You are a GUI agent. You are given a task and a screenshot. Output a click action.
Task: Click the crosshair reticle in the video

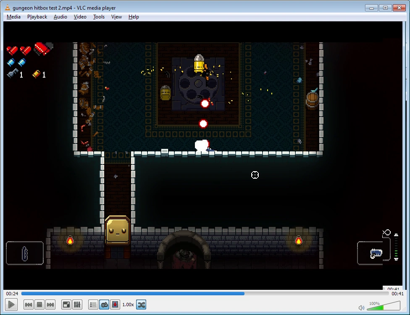[x=255, y=175]
